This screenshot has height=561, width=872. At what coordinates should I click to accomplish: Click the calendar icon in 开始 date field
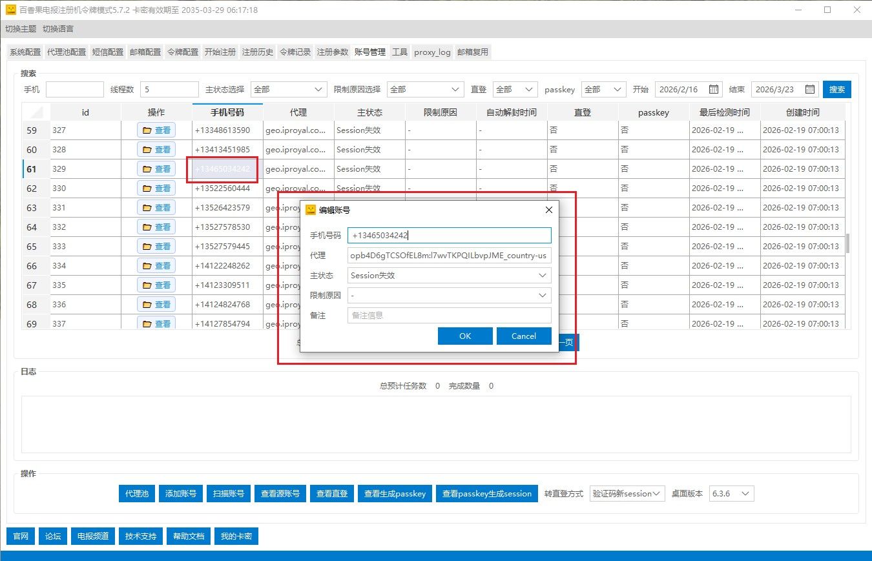click(x=714, y=90)
